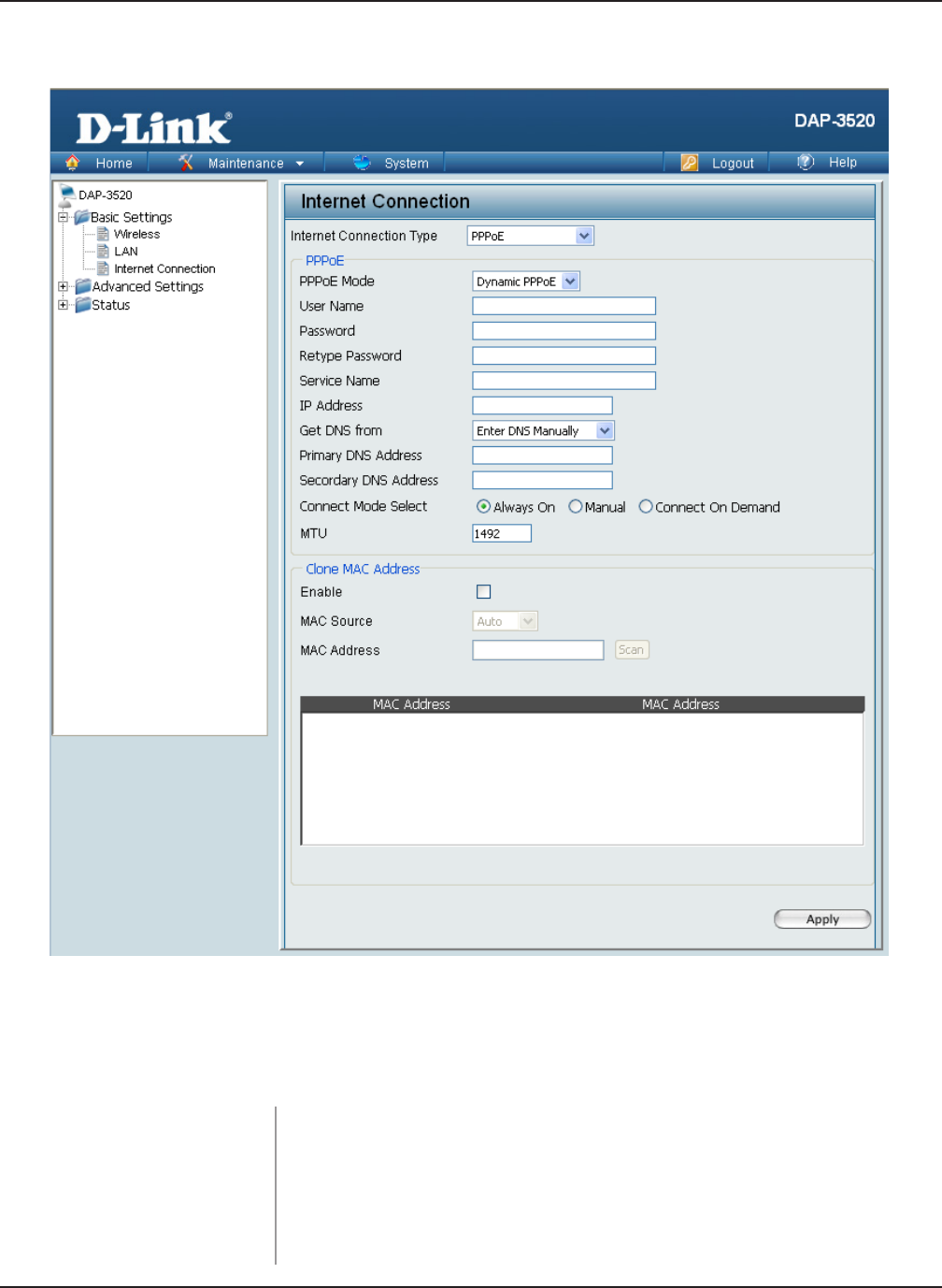Screen dimensions: 942x1288
Task: Select the Basic Settings tree label
Action: [132, 217]
